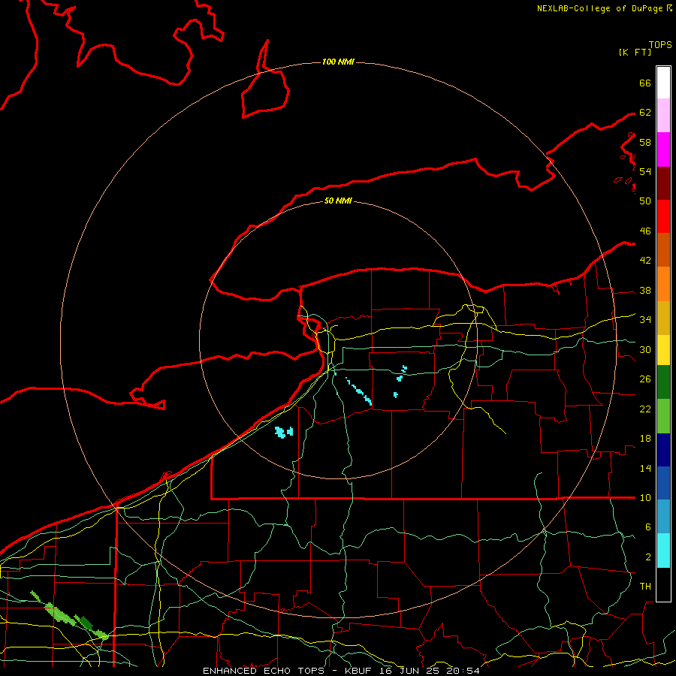The width and height of the screenshot is (676, 676).
Task: Click the ENHANCED ECHO TOPS KBUF caption
Action: click(341, 671)
